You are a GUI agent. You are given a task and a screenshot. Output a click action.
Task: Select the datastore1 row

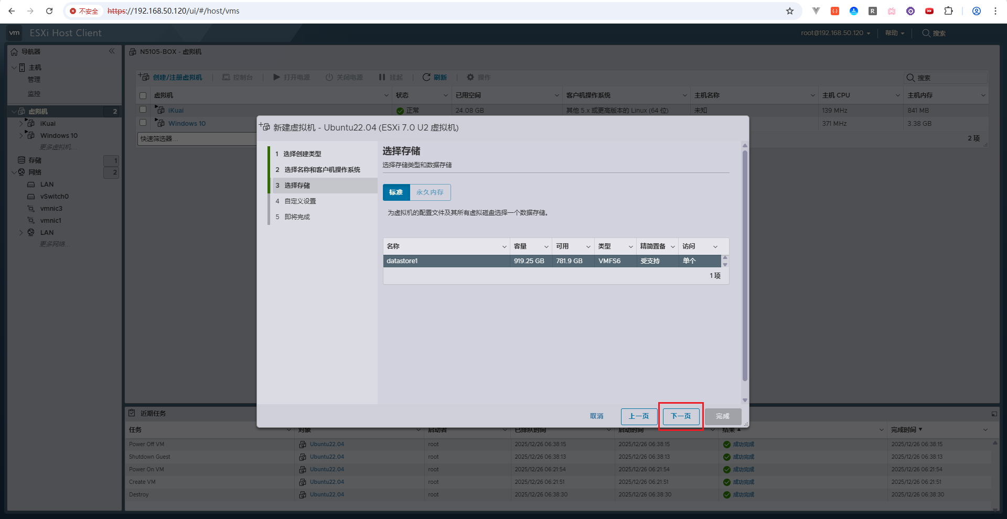tap(446, 261)
